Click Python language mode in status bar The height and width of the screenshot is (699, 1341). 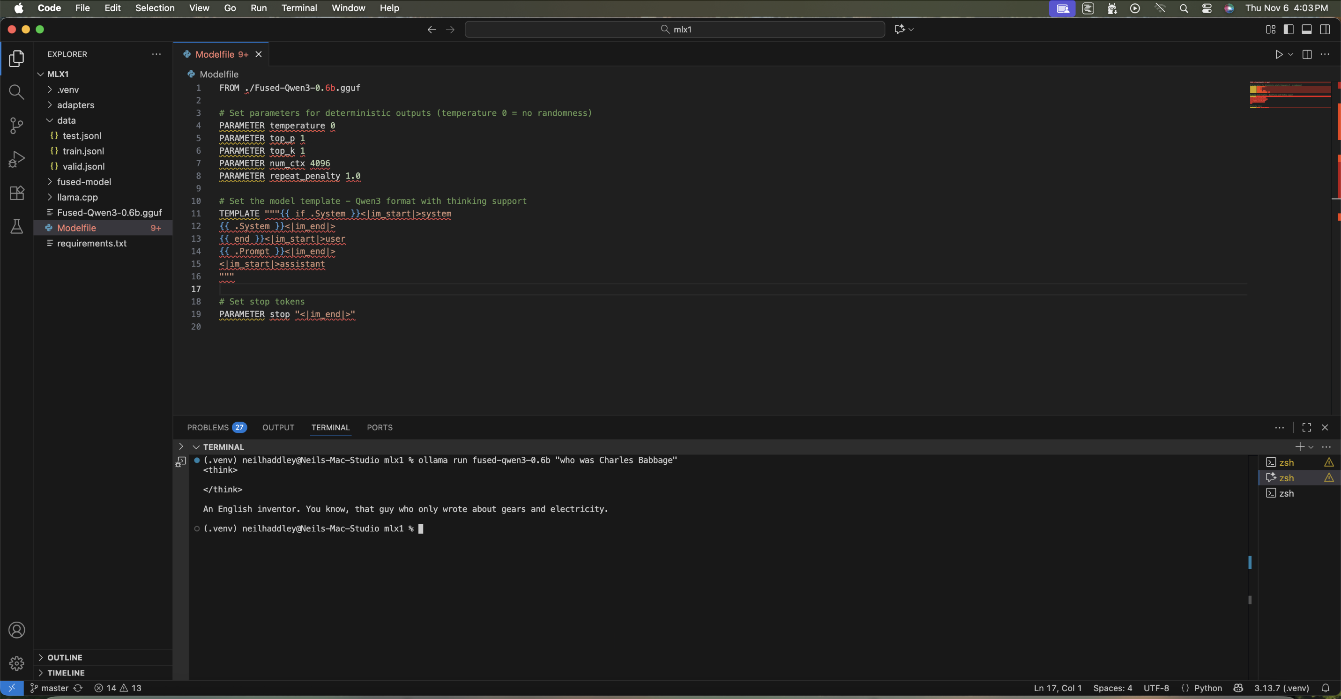pos(1207,688)
